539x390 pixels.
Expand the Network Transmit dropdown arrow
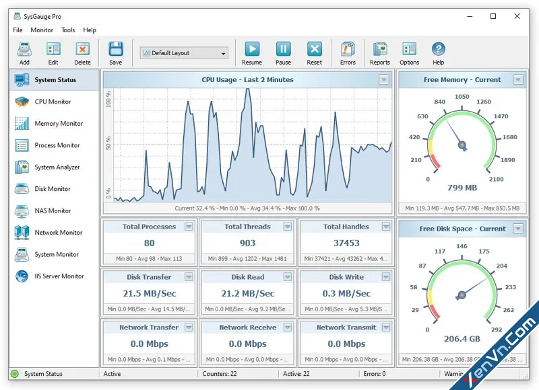[x=386, y=327]
